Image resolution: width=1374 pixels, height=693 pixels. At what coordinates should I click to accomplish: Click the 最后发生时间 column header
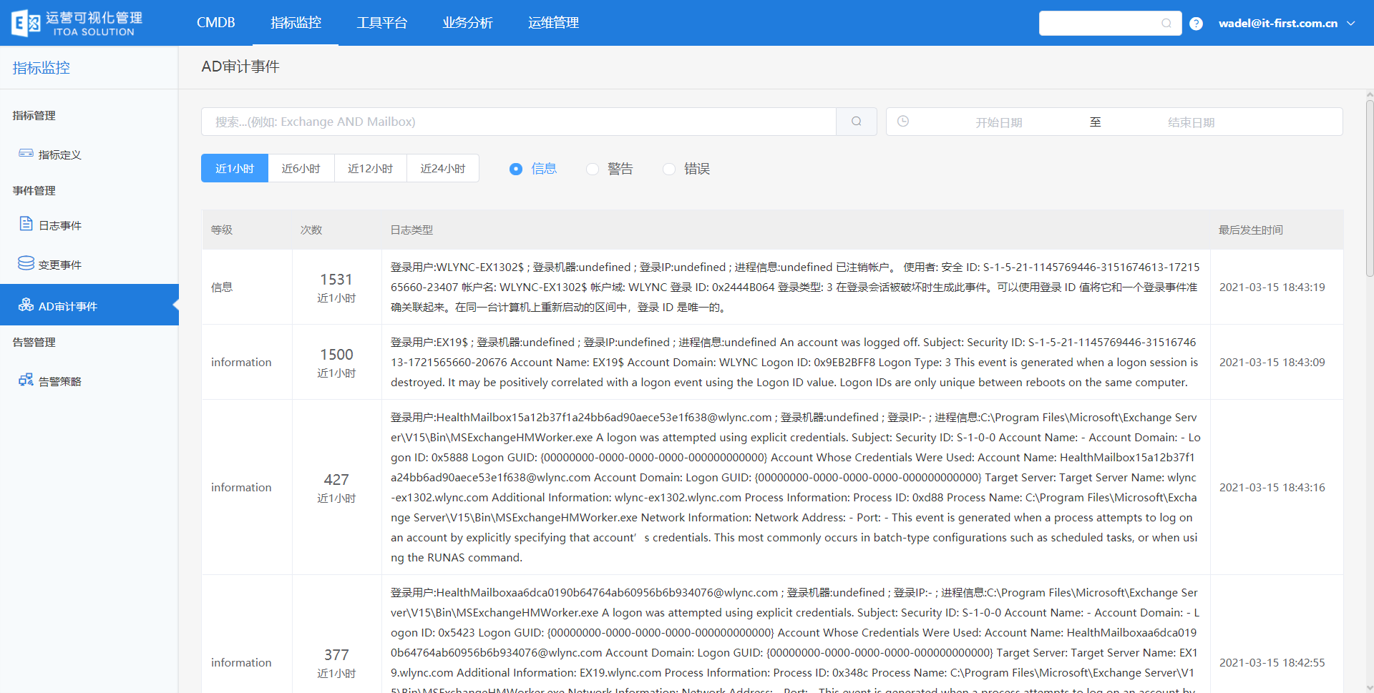click(x=1251, y=230)
